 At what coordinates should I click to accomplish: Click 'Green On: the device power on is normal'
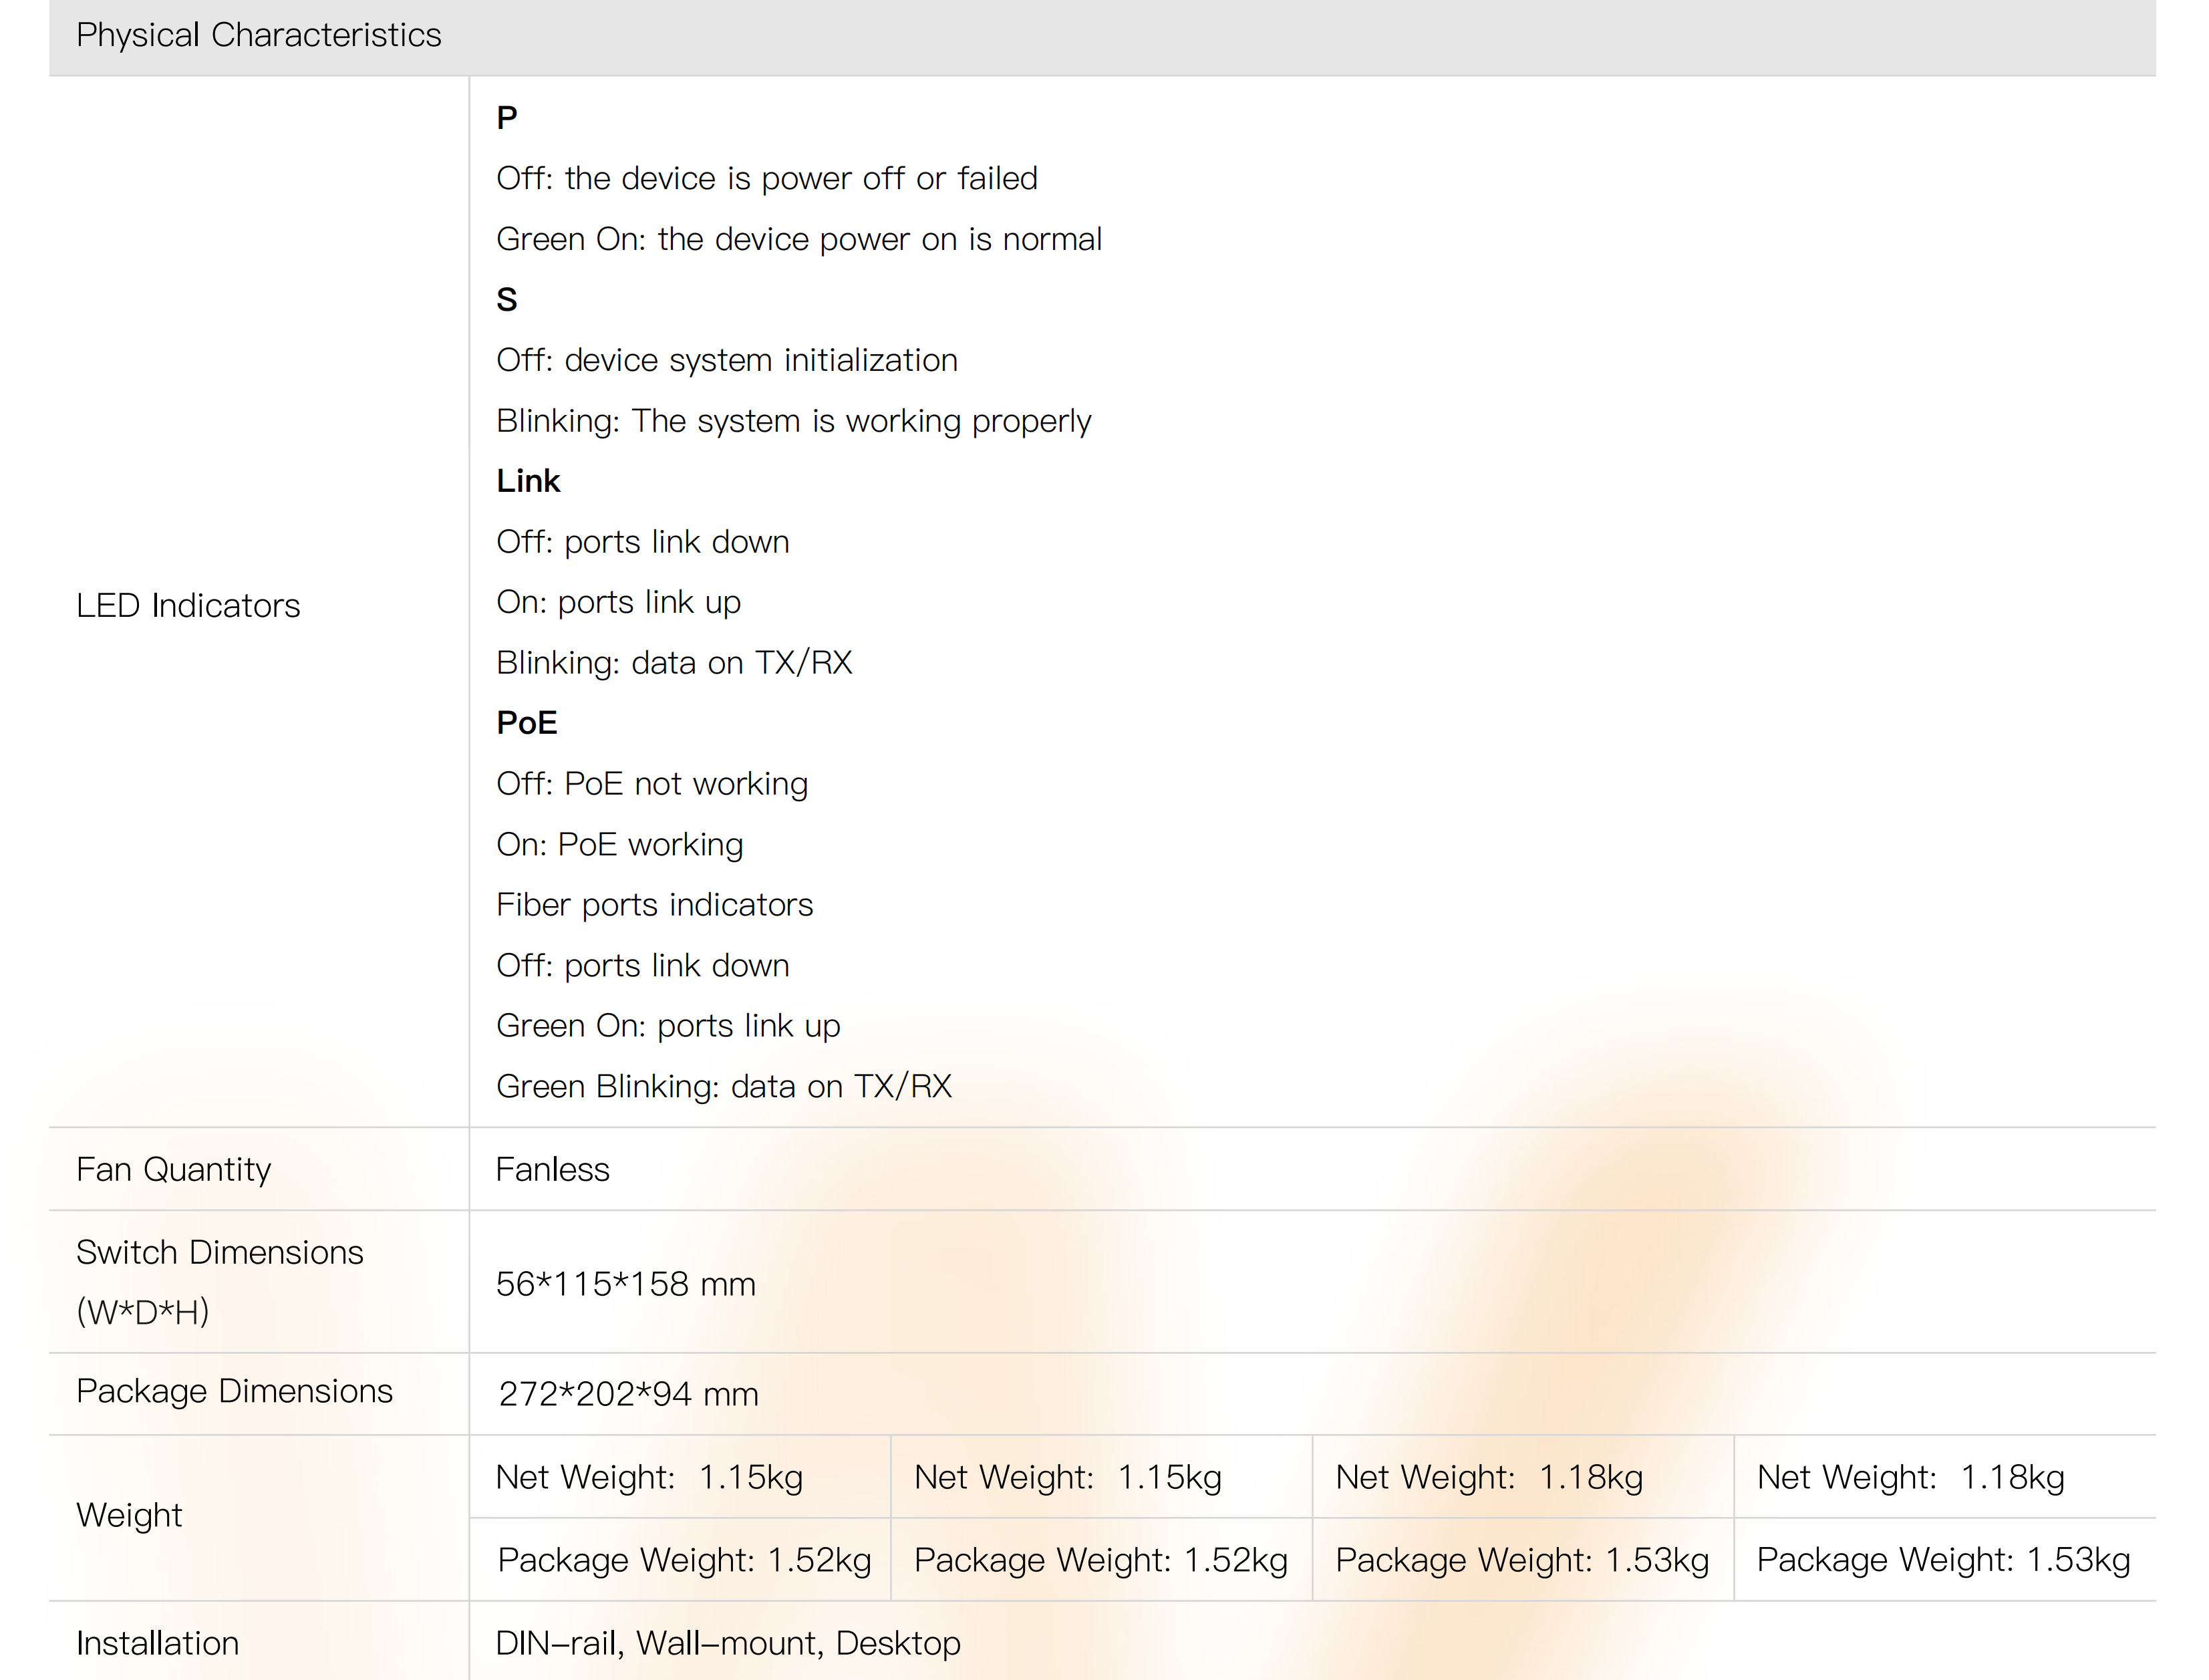click(798, 240)
